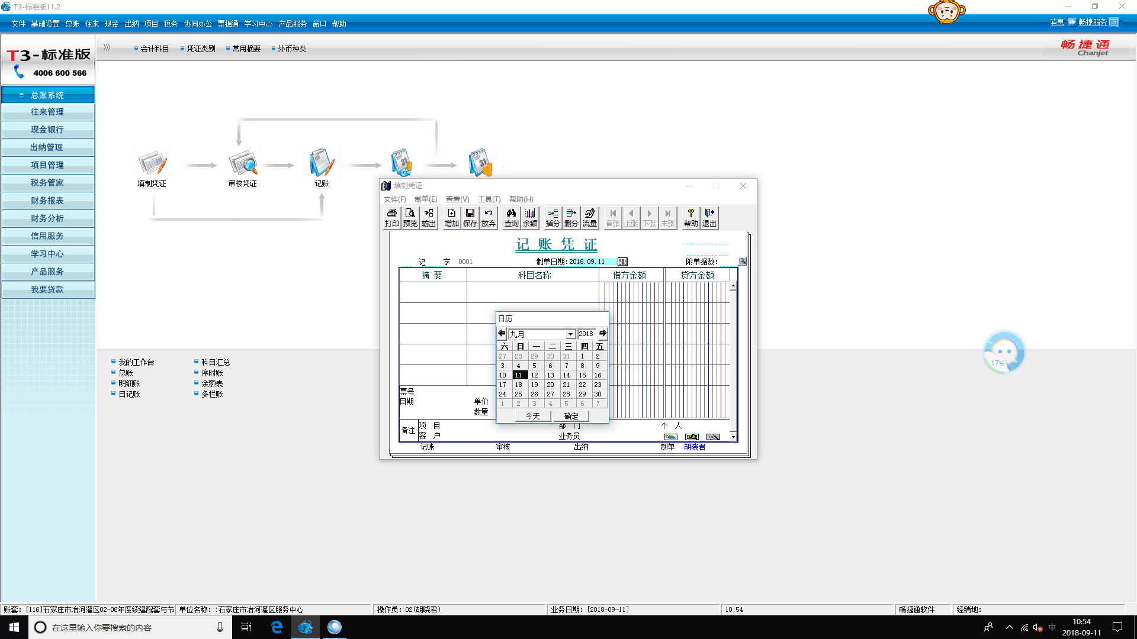
Task: Open the 余额表 report link
Action: tap(212, 383)
